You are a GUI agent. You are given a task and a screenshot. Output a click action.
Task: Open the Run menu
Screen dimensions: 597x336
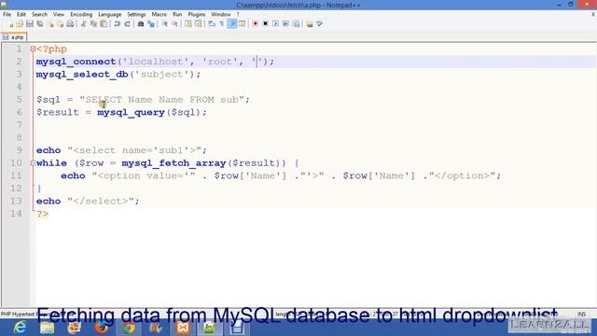(177, 14)
